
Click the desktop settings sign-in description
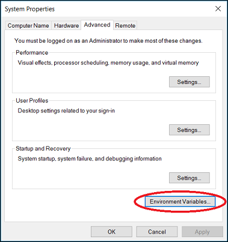tap(66, 110)
